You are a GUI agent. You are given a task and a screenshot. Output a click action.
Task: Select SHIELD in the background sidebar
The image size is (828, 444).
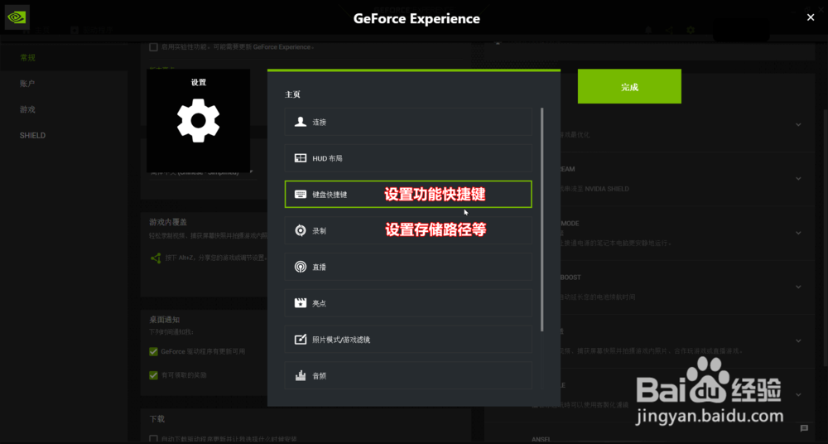tap(33, 135)
